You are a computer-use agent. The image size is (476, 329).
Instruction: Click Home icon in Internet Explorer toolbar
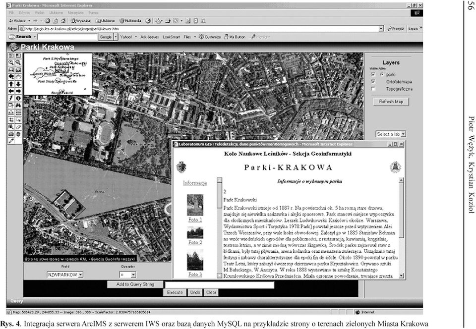pyautogui.click(x=63, y=21)
